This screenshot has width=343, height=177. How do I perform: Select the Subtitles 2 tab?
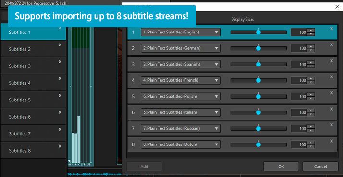(33, 49)
